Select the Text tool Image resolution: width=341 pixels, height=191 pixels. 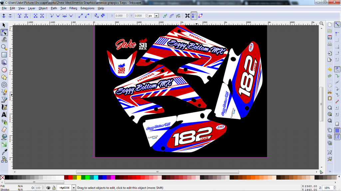[x=4, y=115]
